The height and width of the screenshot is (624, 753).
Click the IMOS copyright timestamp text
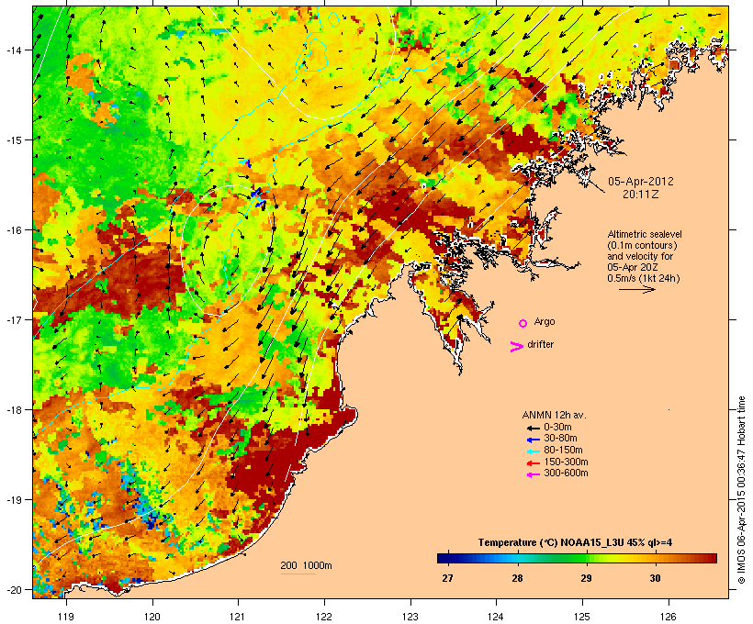click(x=742, y=490)
